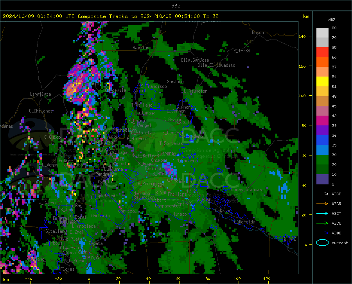Viewport: 352px width, 284px height.
Task: Pick the red 65–60 dBZ swatch
Action: pyautogui.click(x=322, y=52)
